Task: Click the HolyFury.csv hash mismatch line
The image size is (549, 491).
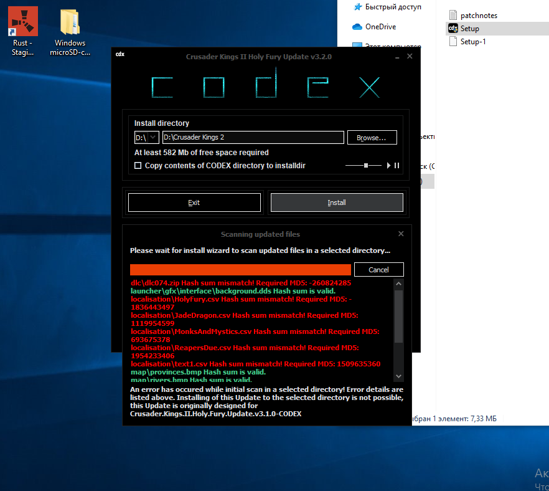Action: [242, 303]
